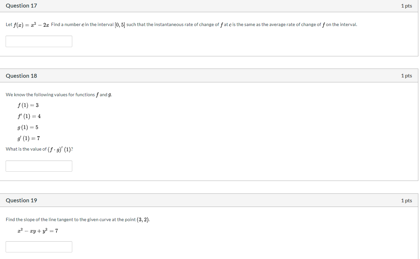The width and height of the screenshot is (420, 259).
Task: Click the line f′(1) = 4
Action: click(x=29, y=116)
